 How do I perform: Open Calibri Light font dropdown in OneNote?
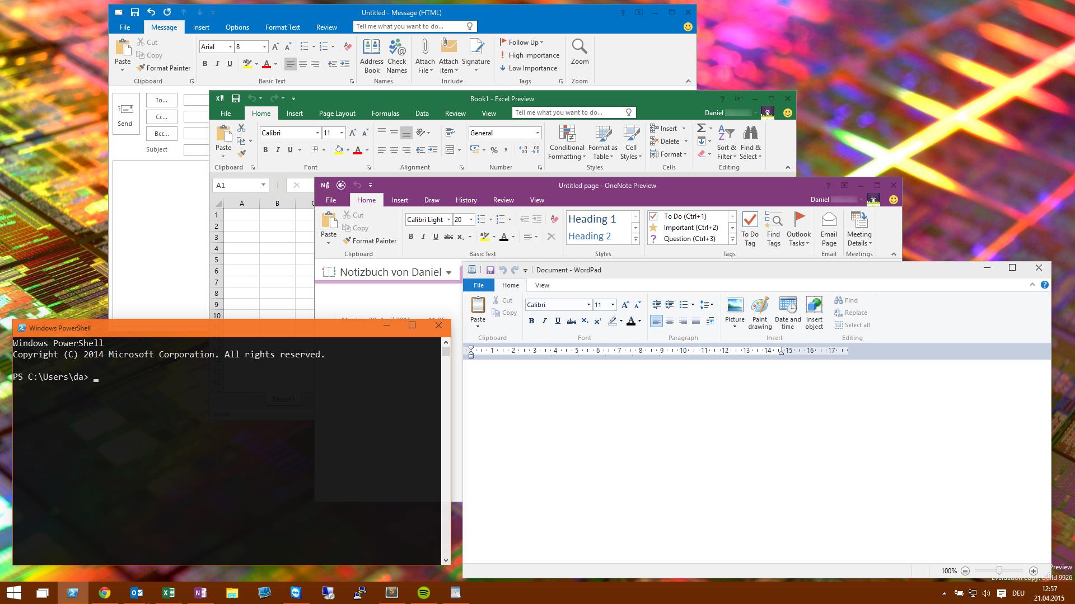pyautogui.click(x=448, y=220)
